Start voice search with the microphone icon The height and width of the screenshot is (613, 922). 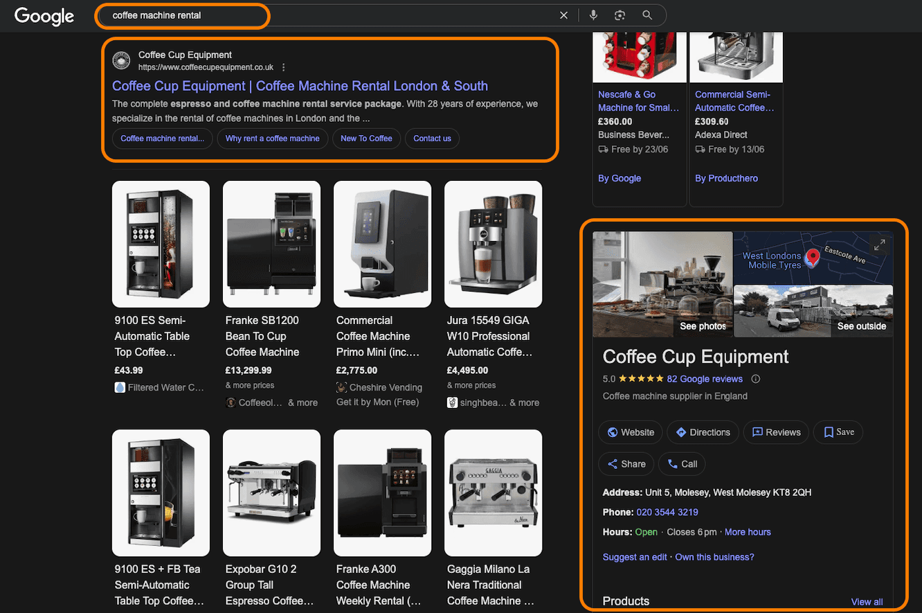coord(593,15)
